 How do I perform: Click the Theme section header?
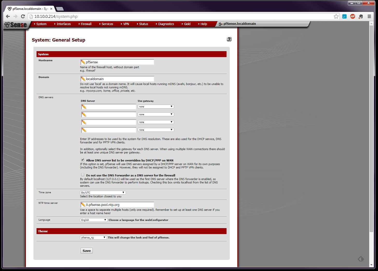132,231
